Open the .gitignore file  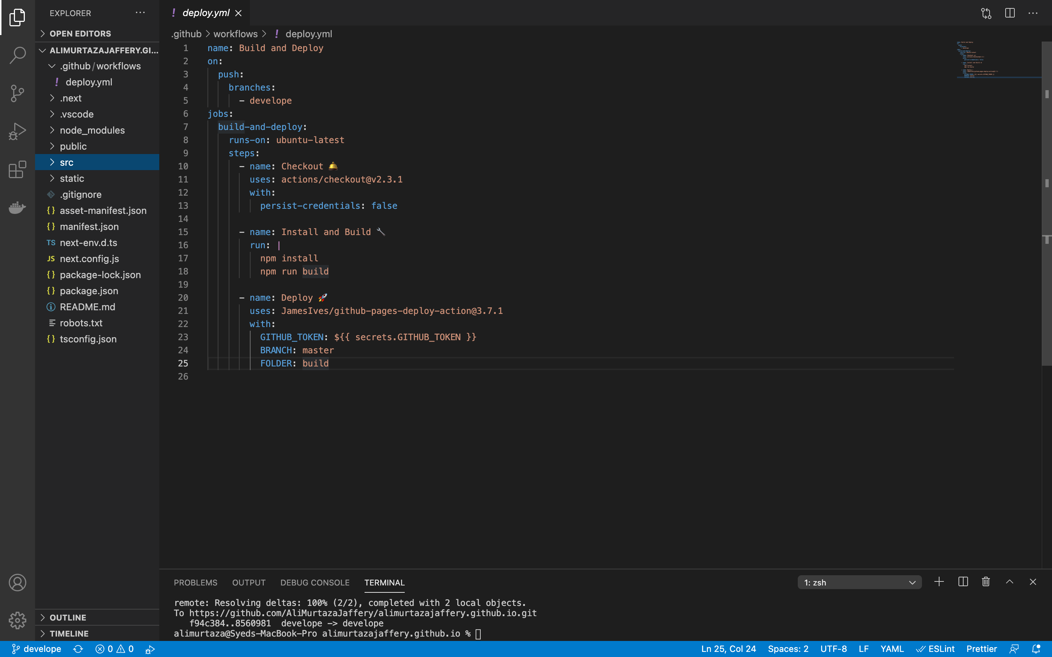[98, 195]
